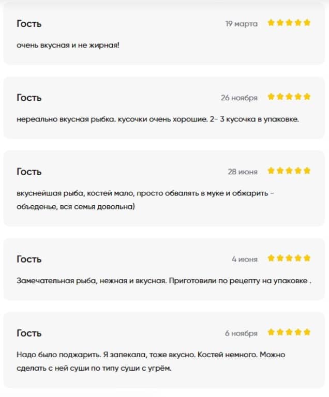329x397 pixels.
Task: Click the star rating of the 19 марта review
Action: tap(289, 23)
